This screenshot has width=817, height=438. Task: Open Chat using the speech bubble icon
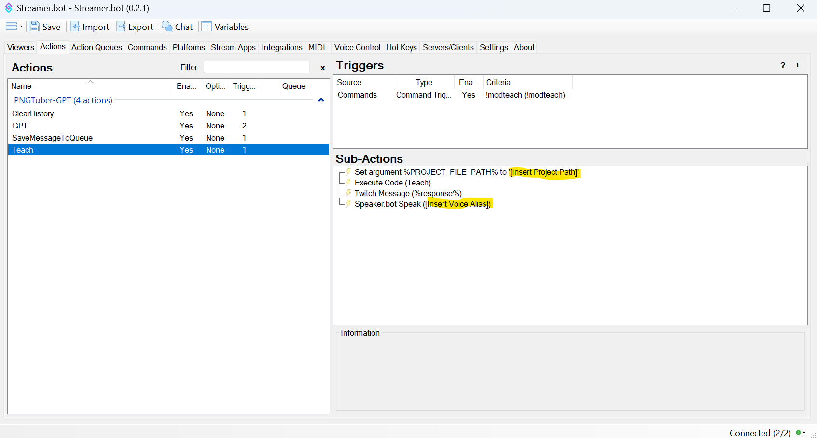click(167, 27)
